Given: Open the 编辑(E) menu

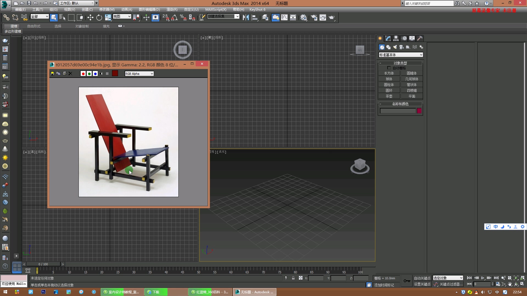Looking at the screenshot, I should coord(20,10).
